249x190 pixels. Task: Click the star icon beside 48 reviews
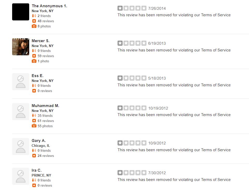[34, 21]
